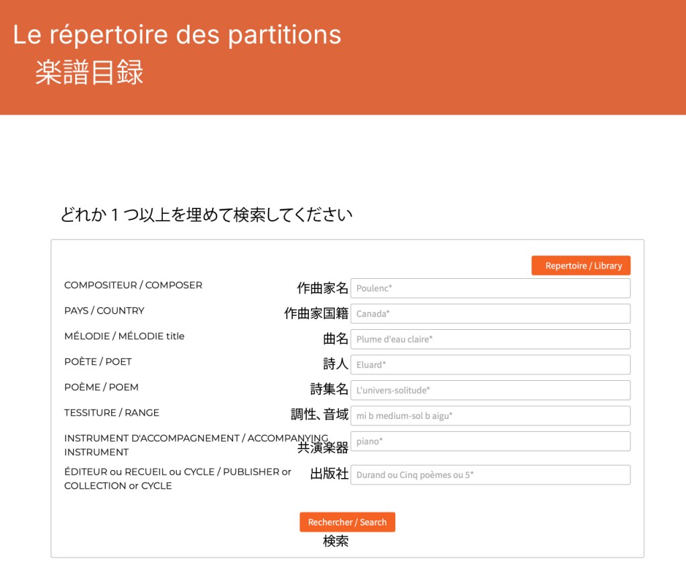Image resolution: width=686 pixels, height=586 pixels.
Task: Focus the poem field showing L'univers-solitude*
Action: point(490,390)
